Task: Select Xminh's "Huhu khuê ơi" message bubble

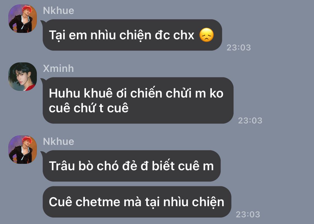Action: click(138, 100)
